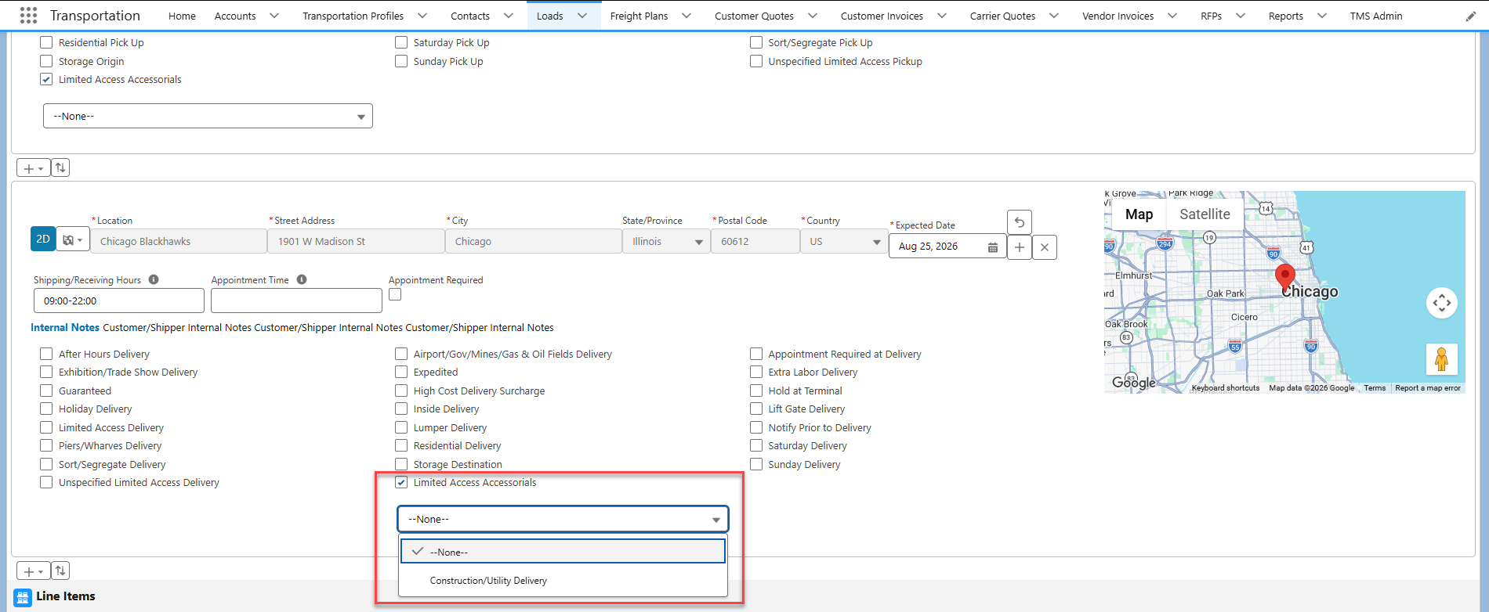Click the Internal Notes link
The width and height of the screenshot is (1489, 612).
[x=65, y=327]
